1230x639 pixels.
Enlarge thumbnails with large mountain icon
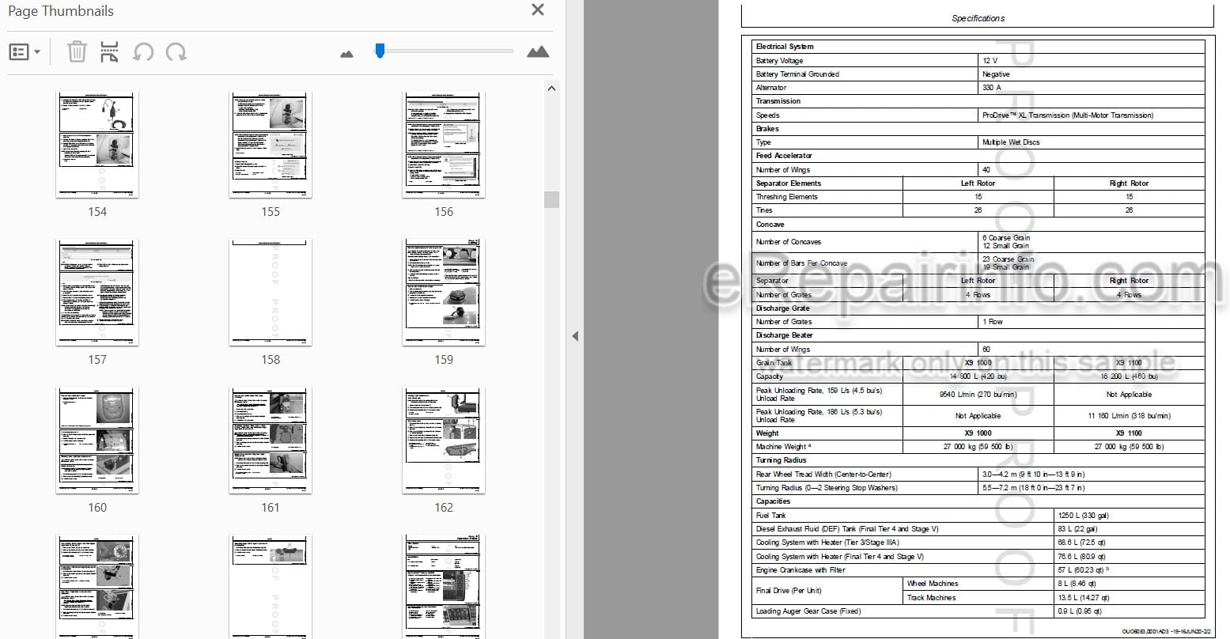pos(538,52)
